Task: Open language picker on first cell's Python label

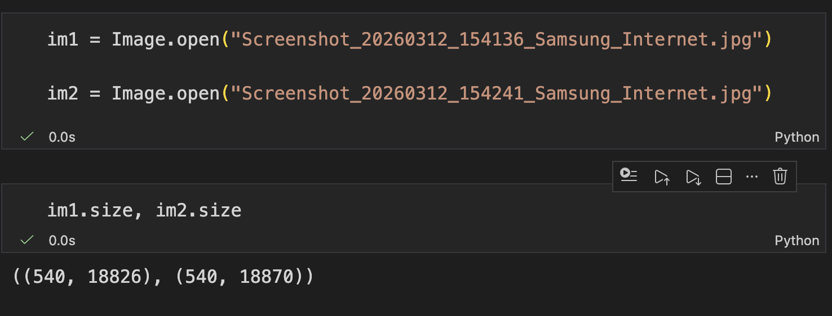Action: tap(797, 137)
